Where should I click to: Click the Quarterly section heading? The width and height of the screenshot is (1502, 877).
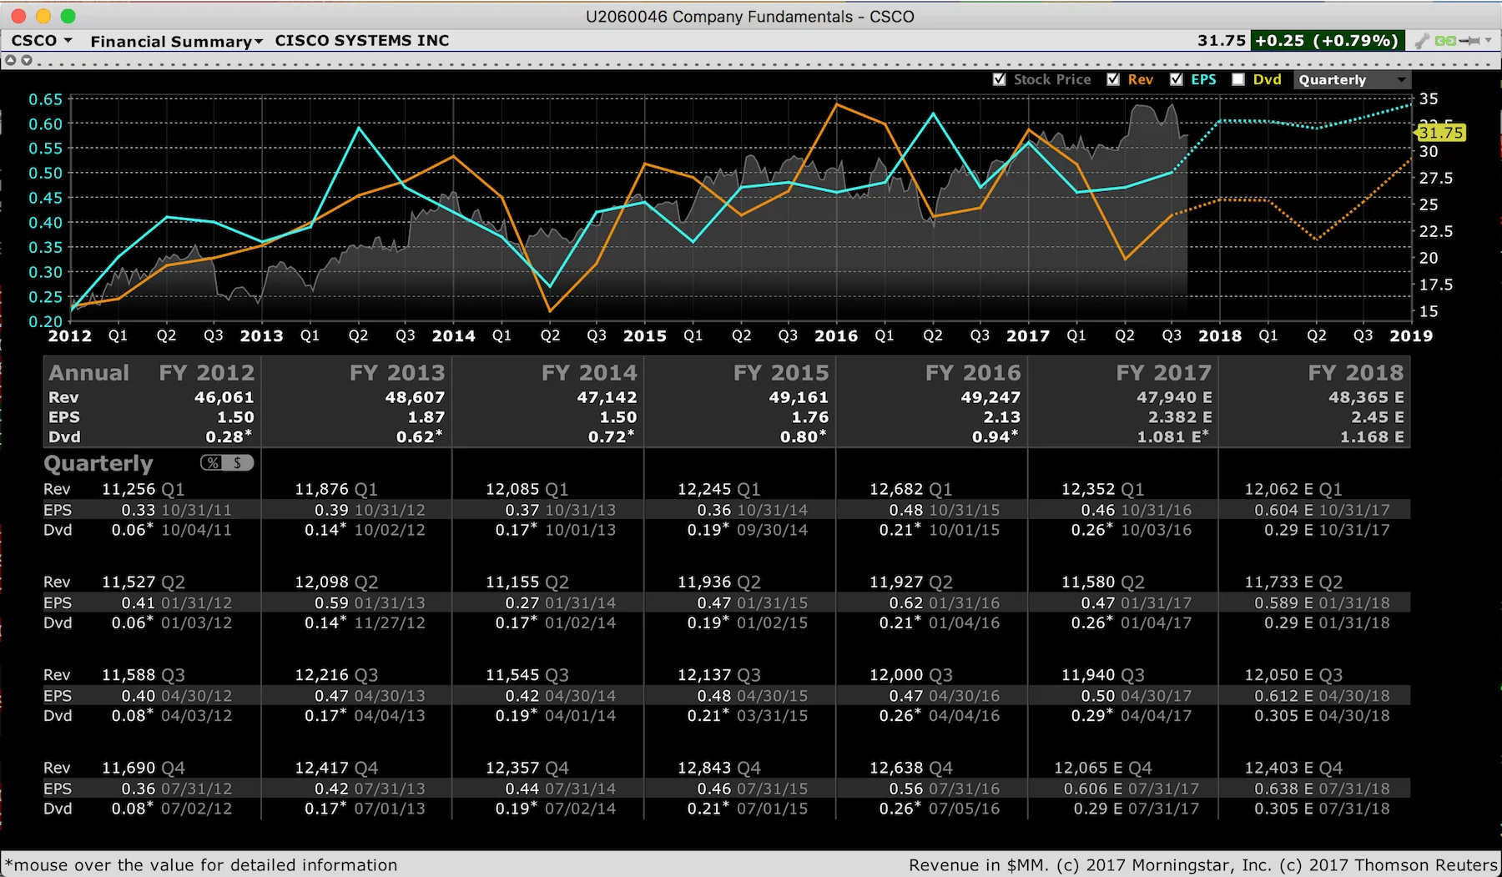click(98, 463)
